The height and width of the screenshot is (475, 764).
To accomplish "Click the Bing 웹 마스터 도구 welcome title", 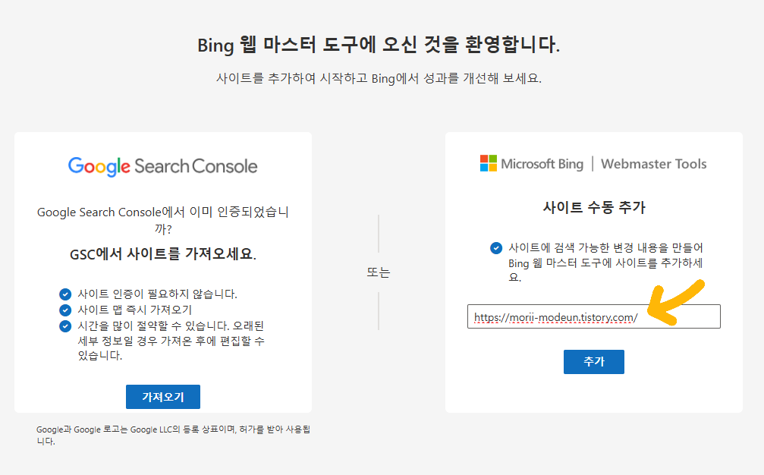I will tap(379, 45).
